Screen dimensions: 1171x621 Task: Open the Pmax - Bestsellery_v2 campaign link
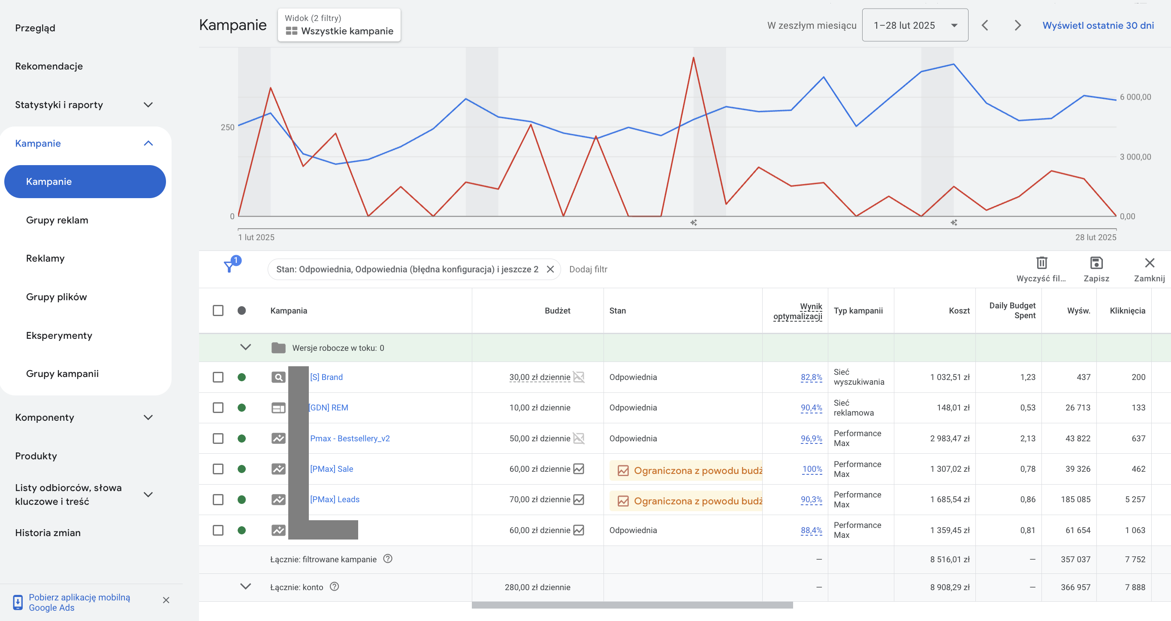(x=350, y=438)
